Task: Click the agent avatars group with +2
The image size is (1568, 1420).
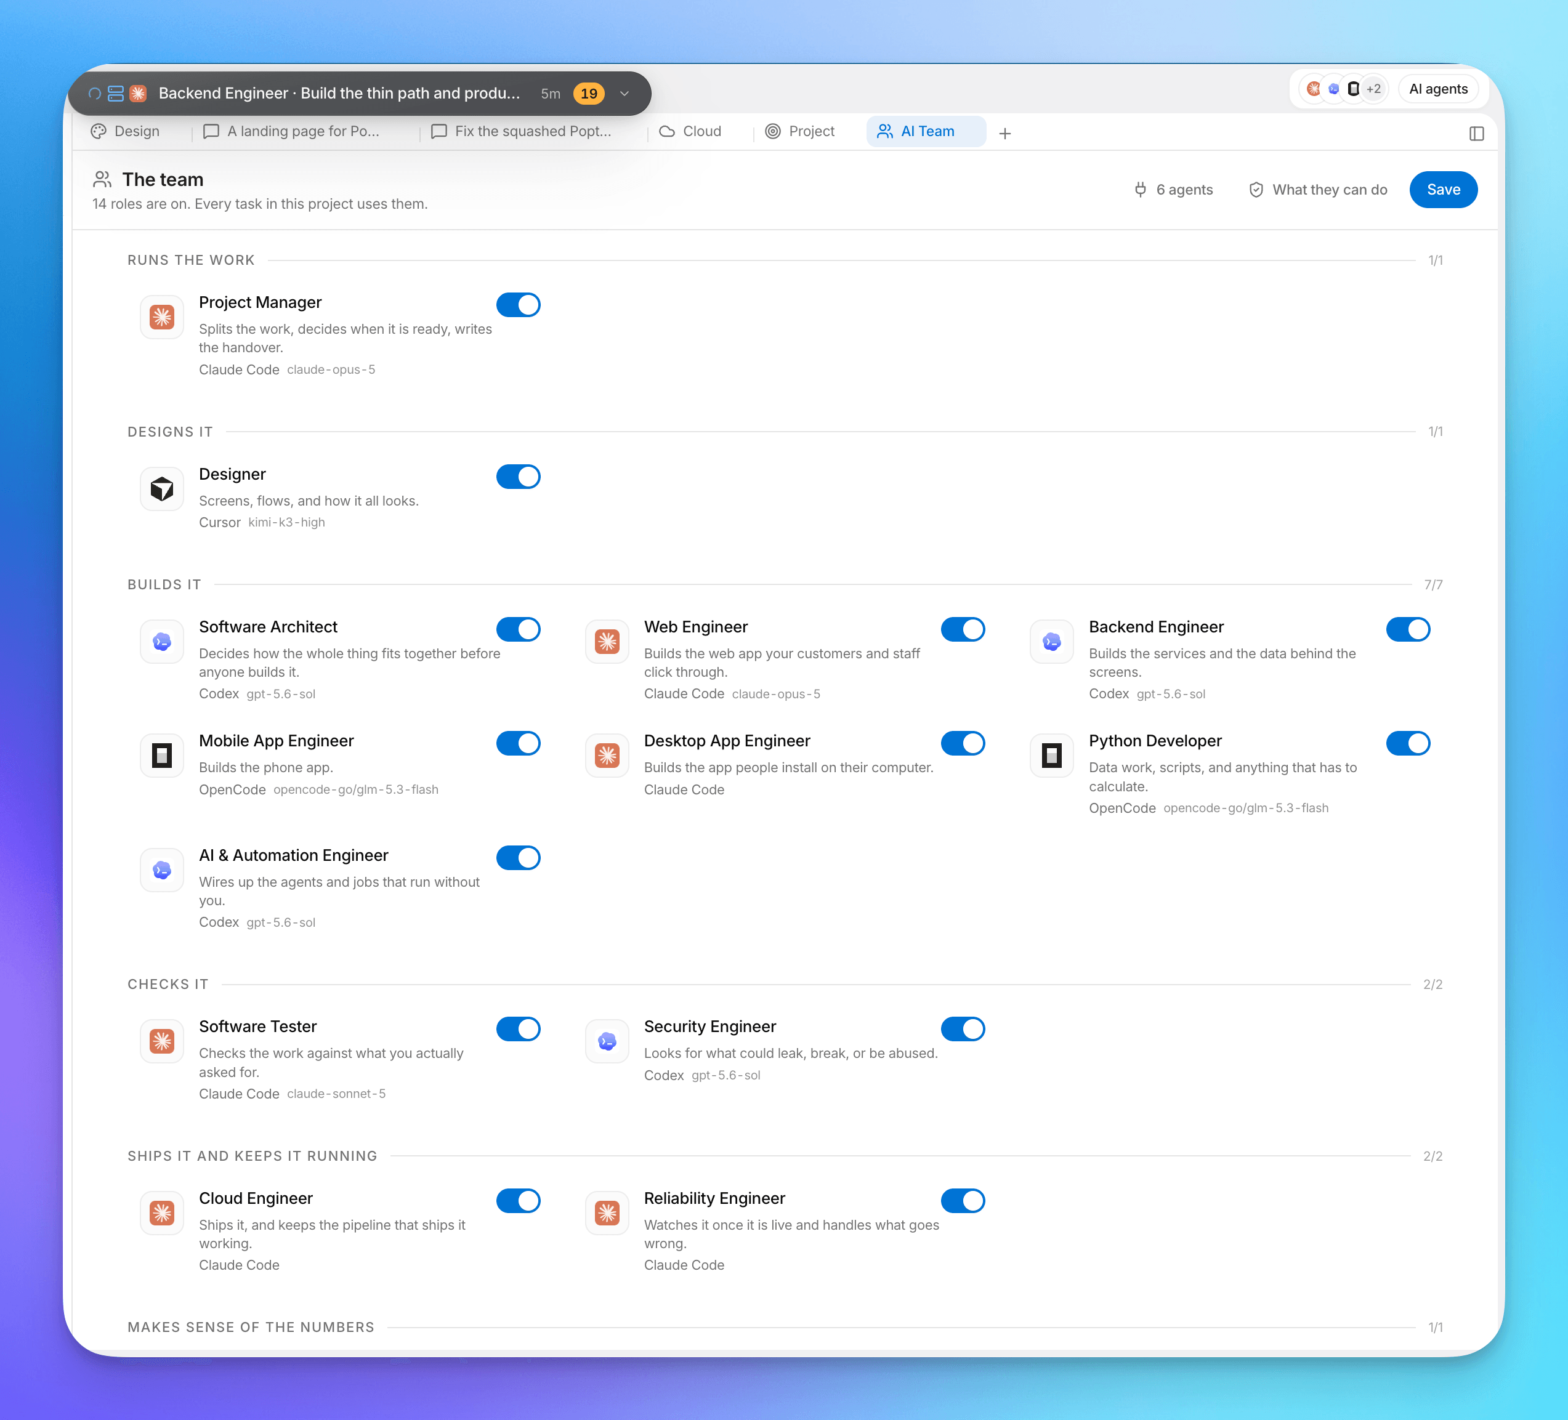Action: click(1343, 89)
